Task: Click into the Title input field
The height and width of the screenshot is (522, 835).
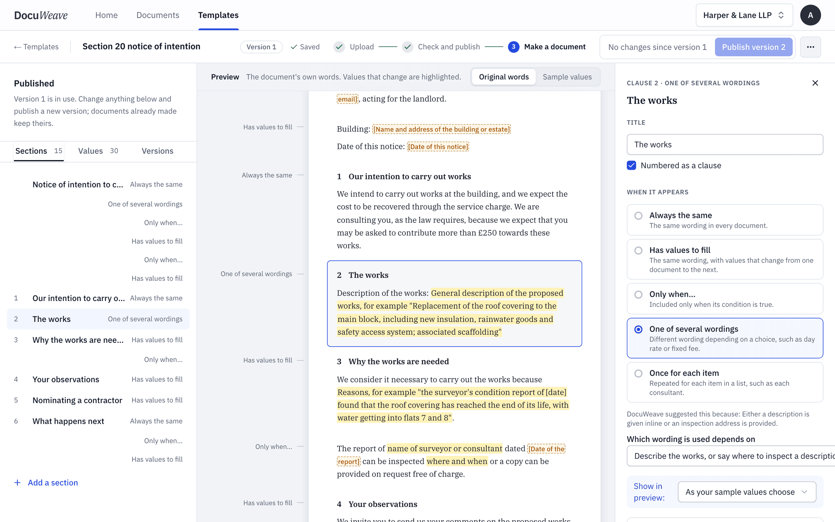Action: [725, 144]
